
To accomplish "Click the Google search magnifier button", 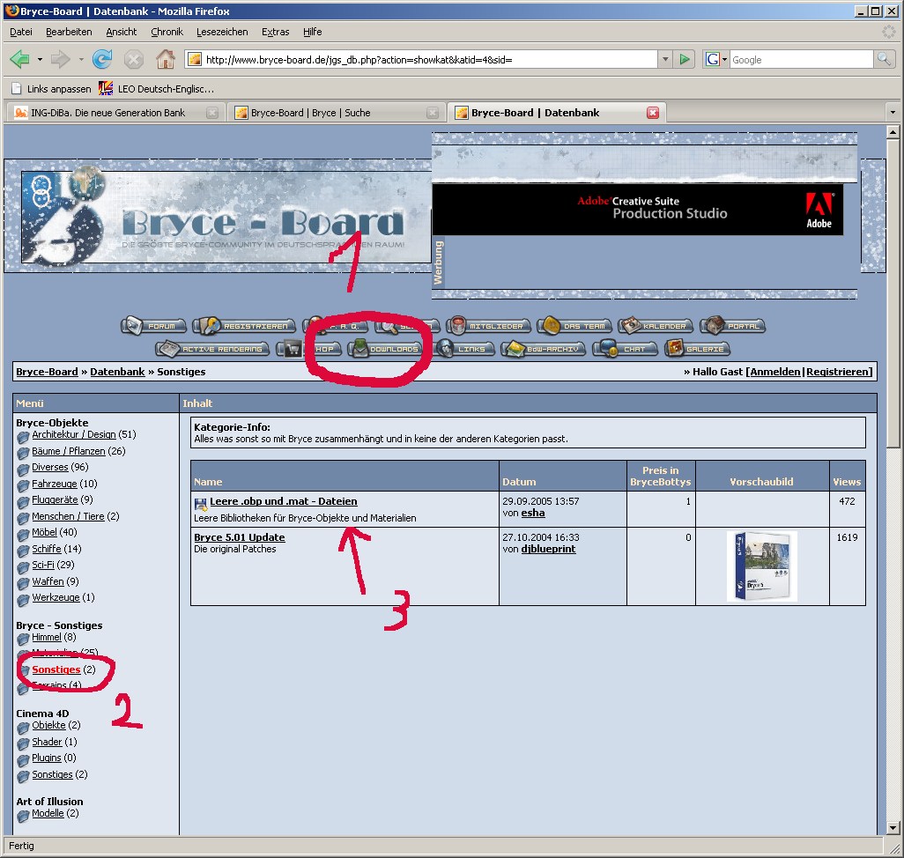I will click(x=884, y=59).
